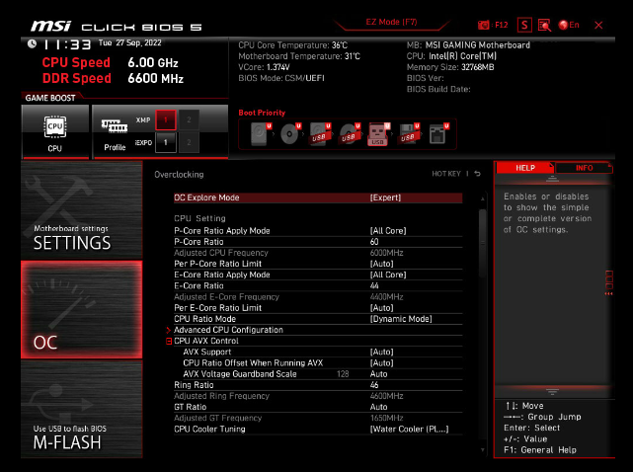Viewport: 633px width, 472px height.
Task: Click the back arrow beside HOT KEY
Action: (478, 174)
